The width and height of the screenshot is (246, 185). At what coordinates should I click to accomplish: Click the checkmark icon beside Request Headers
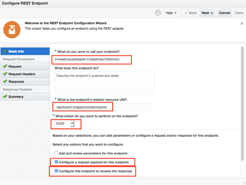5,74
